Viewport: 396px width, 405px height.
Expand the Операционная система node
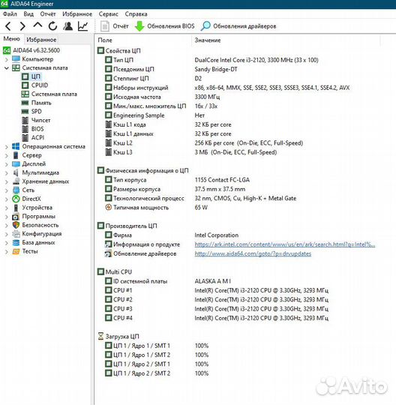[7, 147]
